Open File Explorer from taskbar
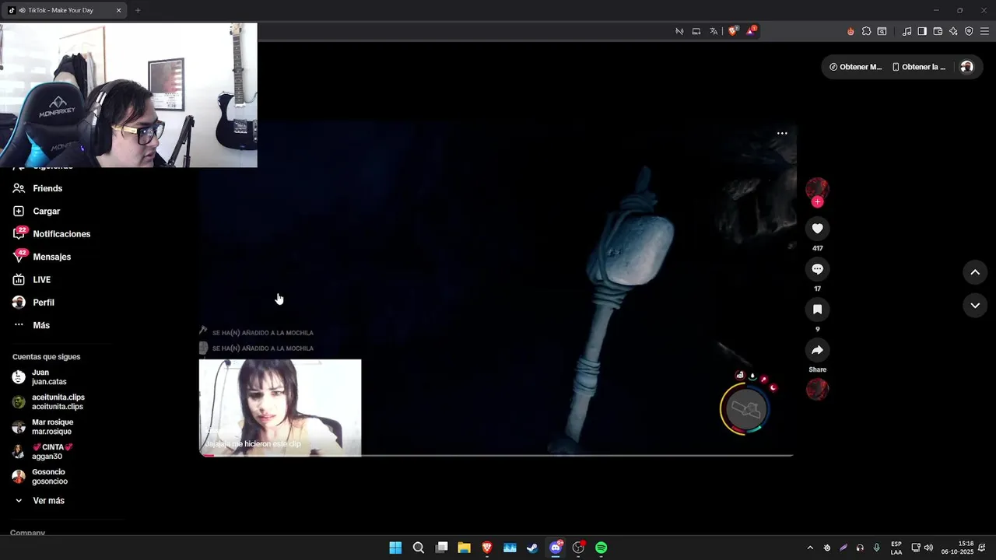This screenshot has height=560, width=996. click(x=464, y=548)
